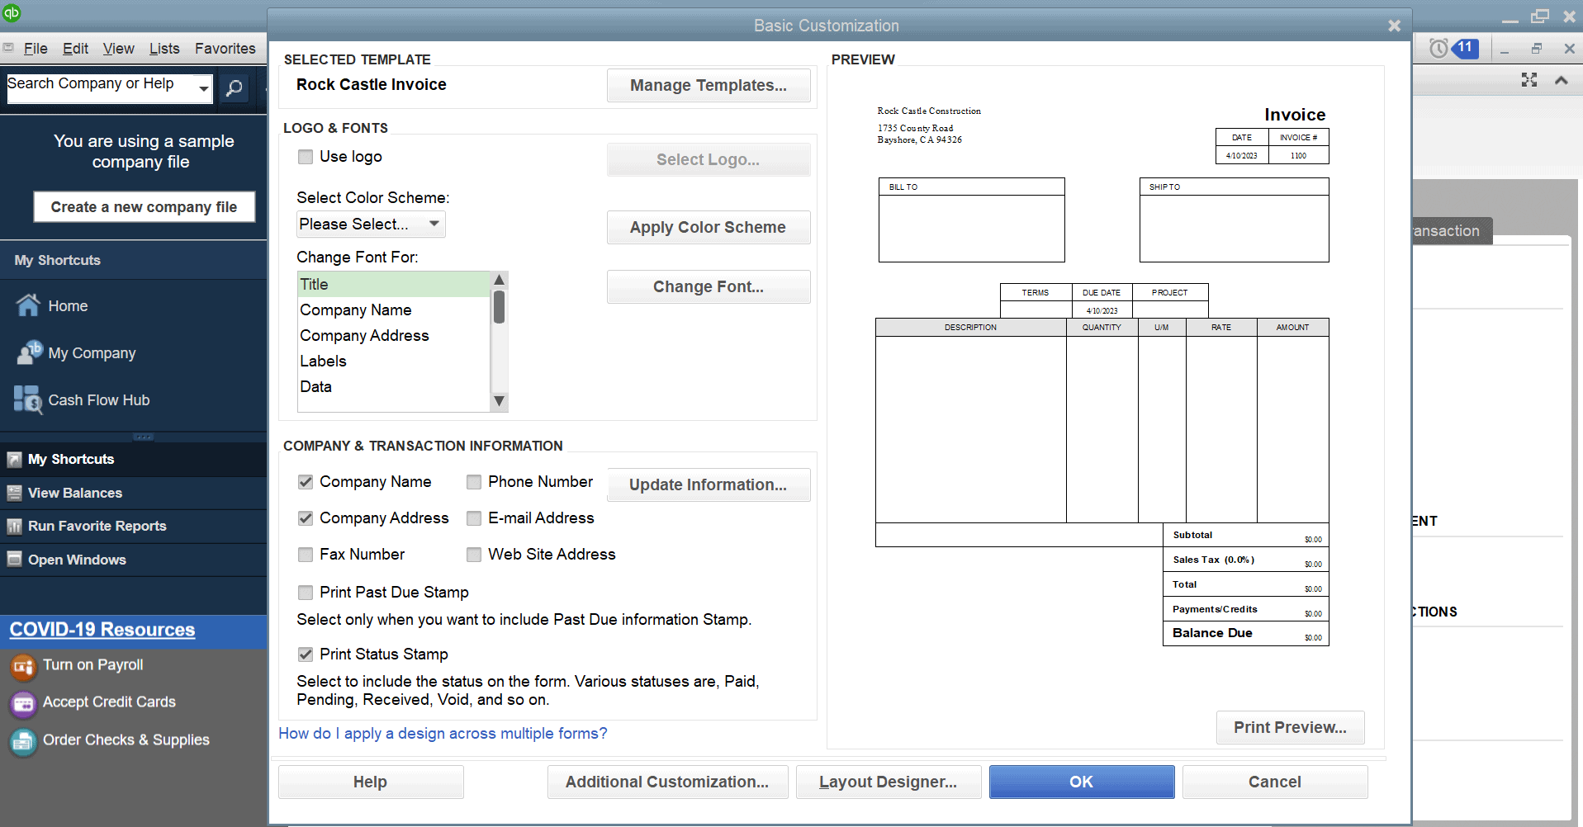Check the Web Site Address checkbox

(x=474, y=555)
